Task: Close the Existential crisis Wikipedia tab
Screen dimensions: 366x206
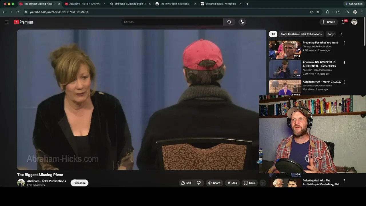Action: [x=240, y=4]
